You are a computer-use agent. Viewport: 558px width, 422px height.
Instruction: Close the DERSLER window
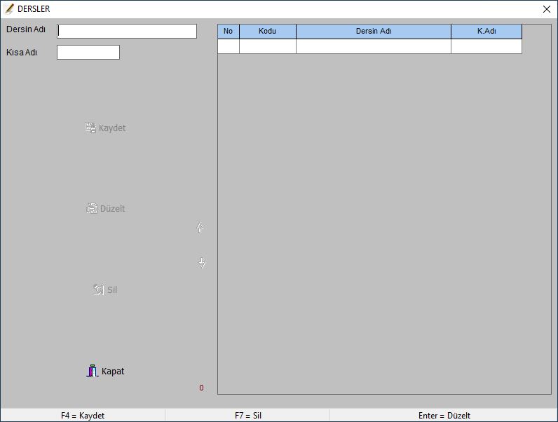pos(547,9)
